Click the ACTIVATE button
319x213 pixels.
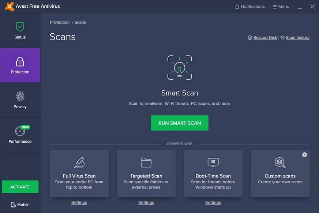[x=20, y=187]
